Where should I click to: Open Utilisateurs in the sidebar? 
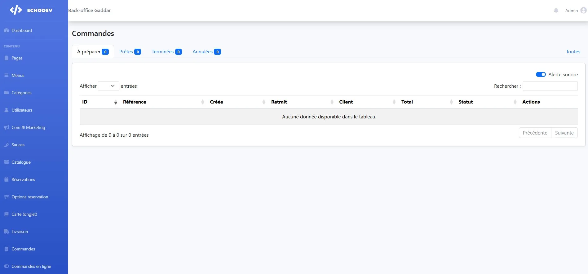(22, 110)
